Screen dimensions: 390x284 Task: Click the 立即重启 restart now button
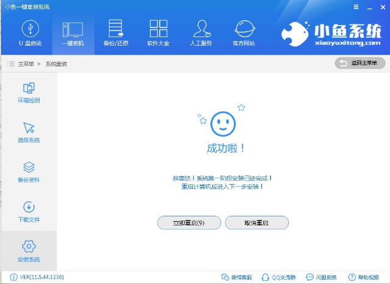[x=189, y=223]
